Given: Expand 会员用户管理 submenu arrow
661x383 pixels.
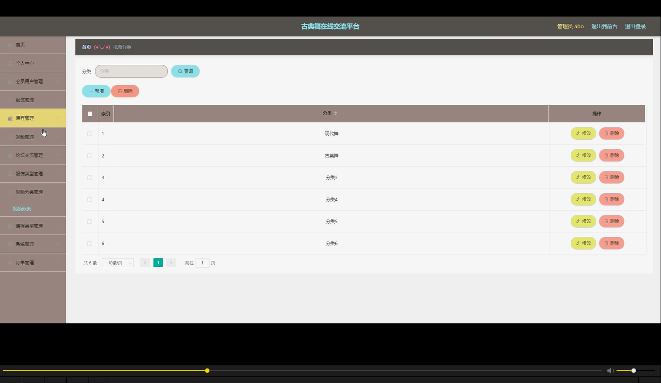Looking at the screenshot, I should pos(58,81).
